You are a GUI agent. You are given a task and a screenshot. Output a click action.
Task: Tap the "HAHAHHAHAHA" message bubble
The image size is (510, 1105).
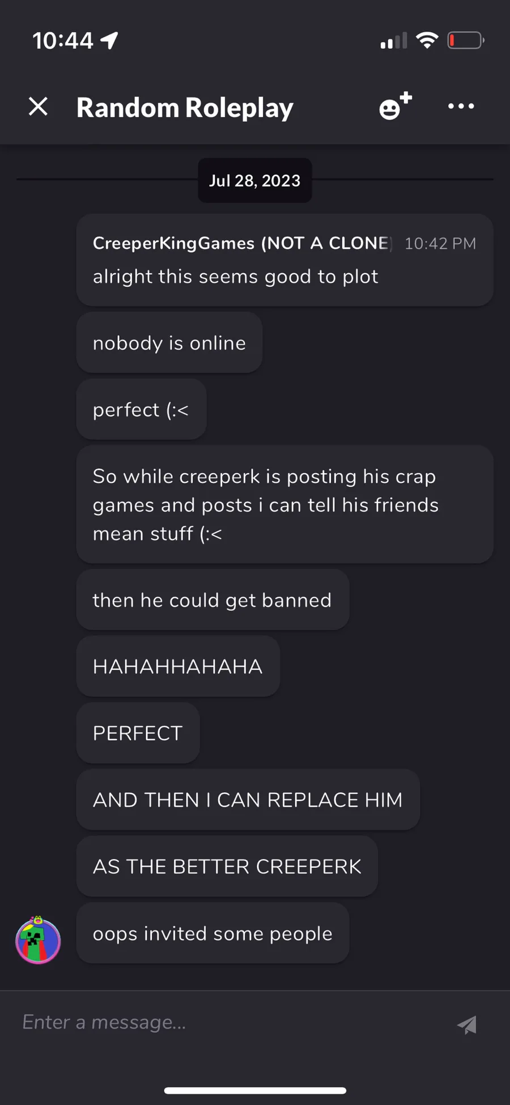tap(178, 666)
